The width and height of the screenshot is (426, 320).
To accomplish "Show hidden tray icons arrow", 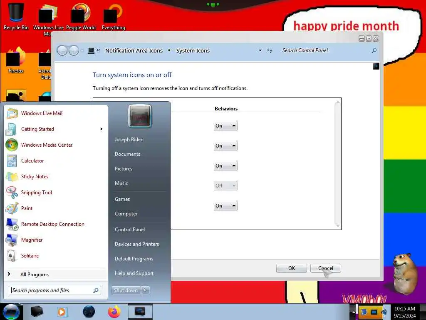I will [354, 312].
